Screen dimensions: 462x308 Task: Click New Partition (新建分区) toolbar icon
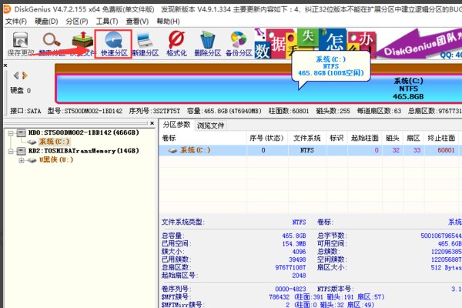(145, 44)
